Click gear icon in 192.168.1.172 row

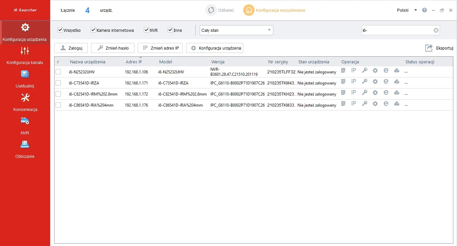375,93
